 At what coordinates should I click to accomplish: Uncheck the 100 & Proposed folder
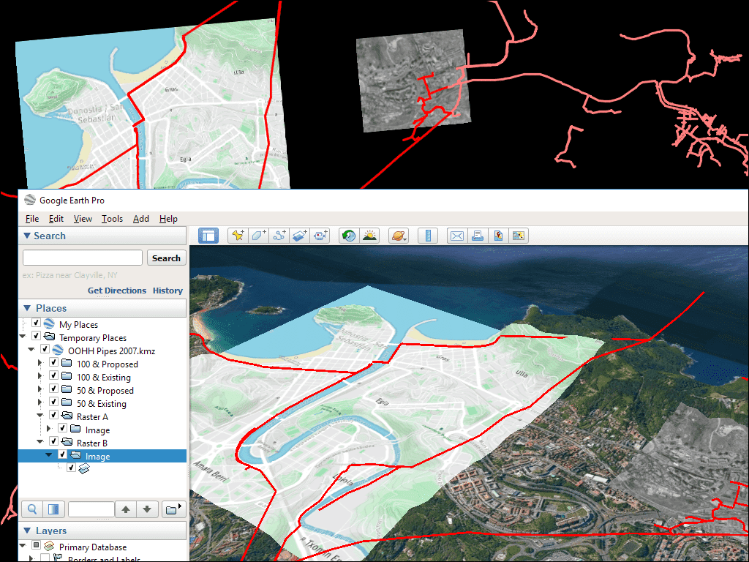[53, 364]
